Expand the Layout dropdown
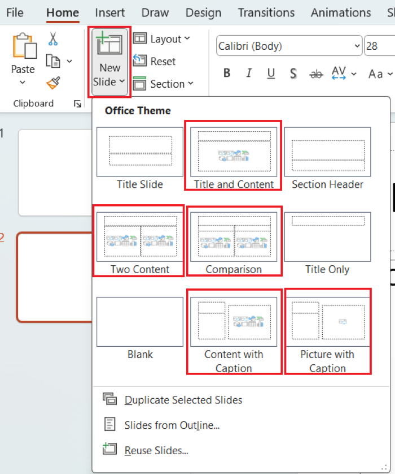Screen dimensions: 395x474 click(x=162, y=39)
